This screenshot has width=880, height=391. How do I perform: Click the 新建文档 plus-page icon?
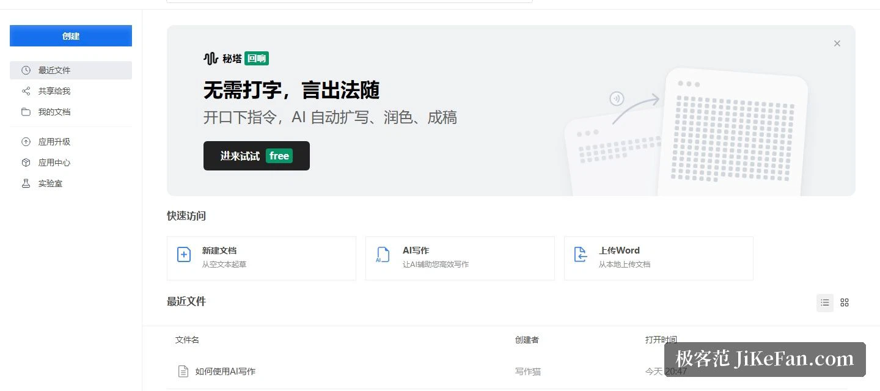184,255
